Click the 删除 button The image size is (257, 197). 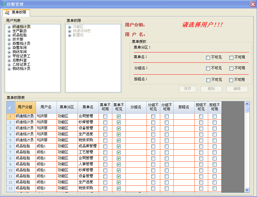click(x=211, y=89)
